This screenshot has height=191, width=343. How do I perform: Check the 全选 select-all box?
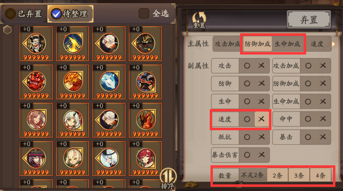[x=144, y=14]
